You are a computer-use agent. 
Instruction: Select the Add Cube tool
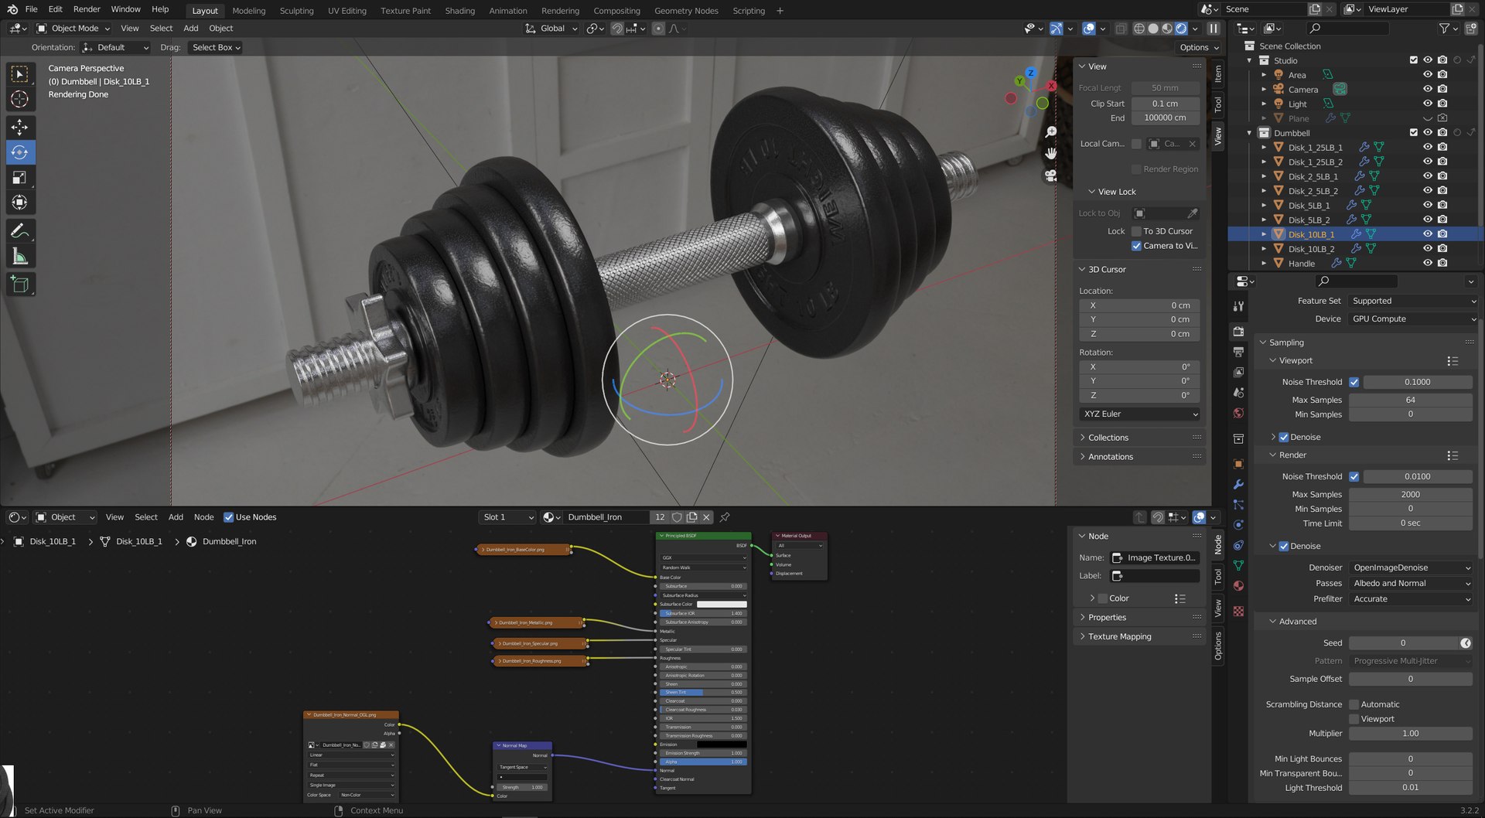(x=20, y=285)
